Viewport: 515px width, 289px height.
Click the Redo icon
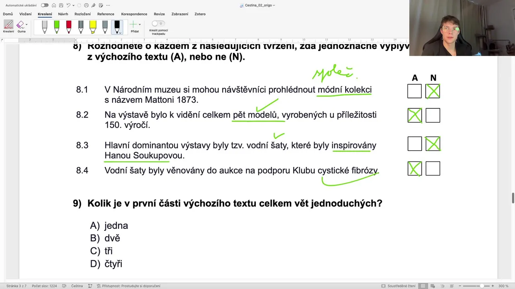click(x=79, y=5)
